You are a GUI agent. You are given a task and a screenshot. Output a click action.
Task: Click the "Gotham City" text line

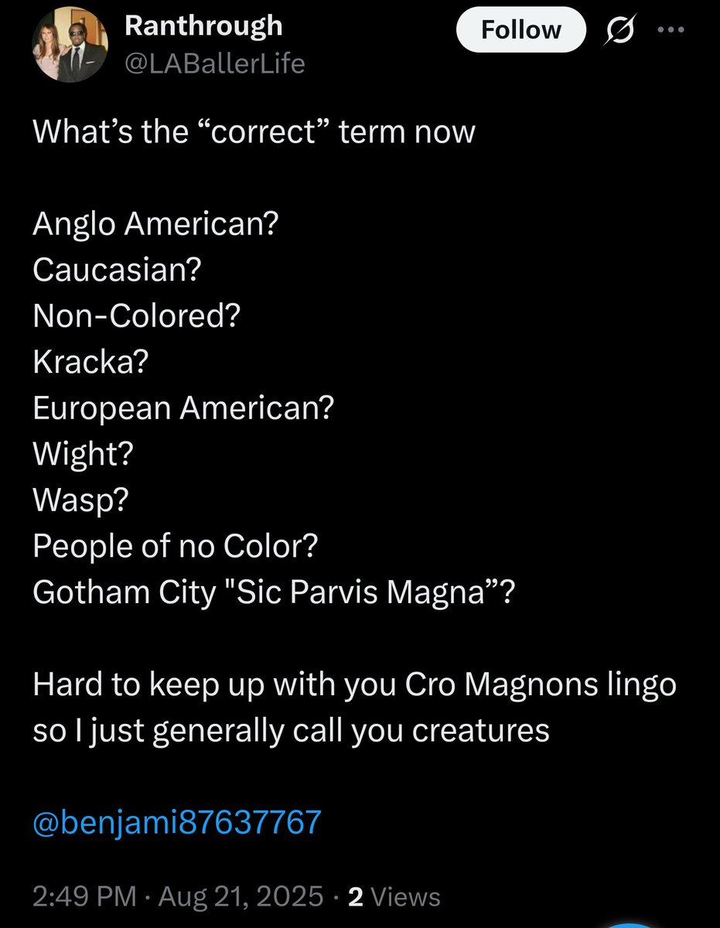click(x=273, y=592)
